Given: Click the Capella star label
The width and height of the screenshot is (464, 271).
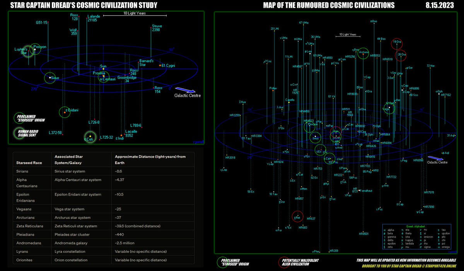Looking at the screenshot, I should [290, 99].
